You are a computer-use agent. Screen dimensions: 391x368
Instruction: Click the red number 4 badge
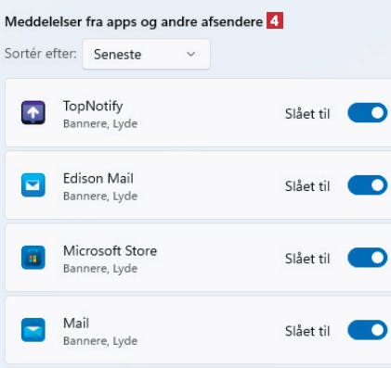275,21
